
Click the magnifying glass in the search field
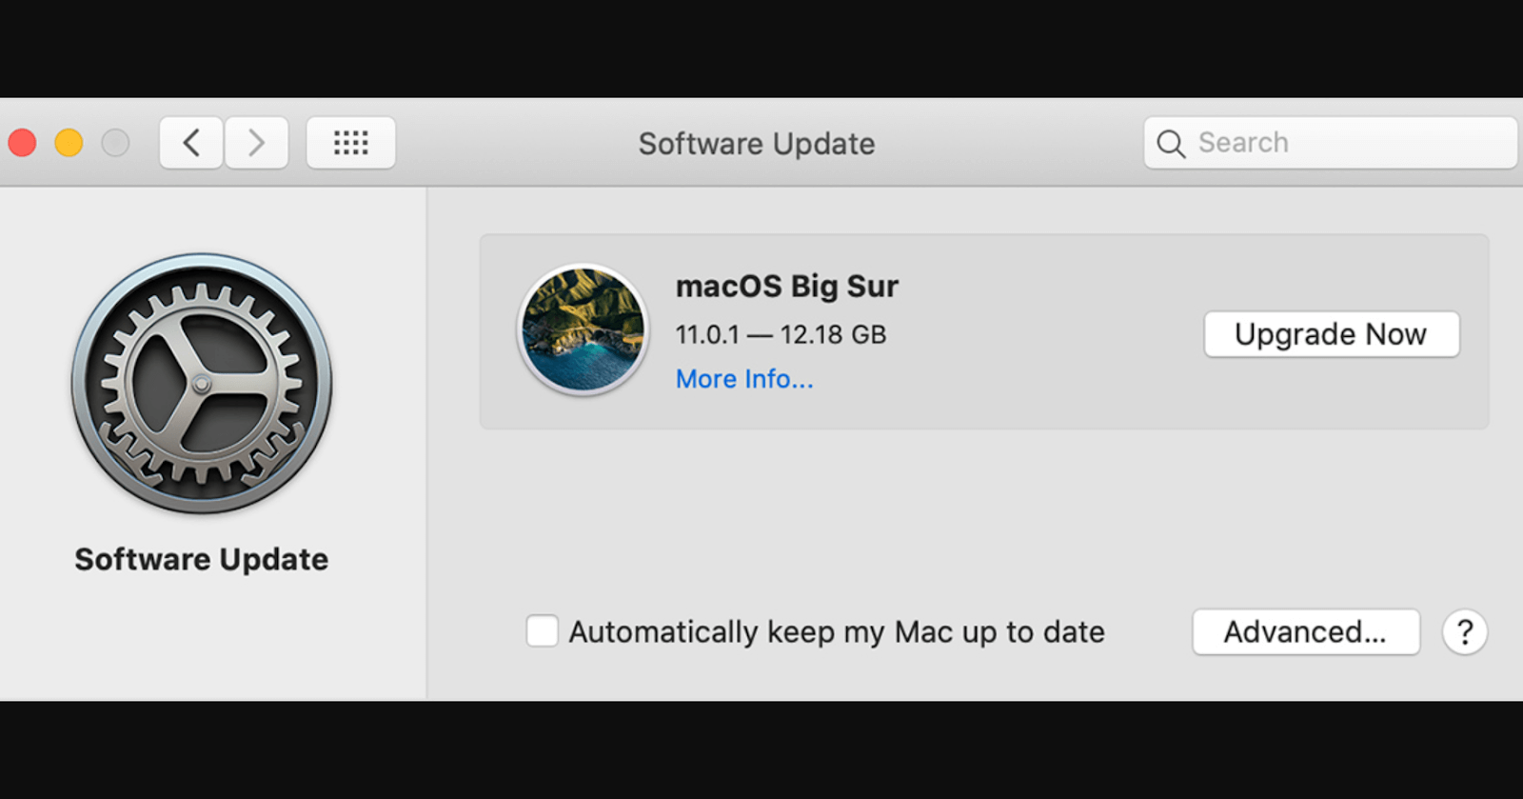pyautogui.click(x=1172, y=143)
